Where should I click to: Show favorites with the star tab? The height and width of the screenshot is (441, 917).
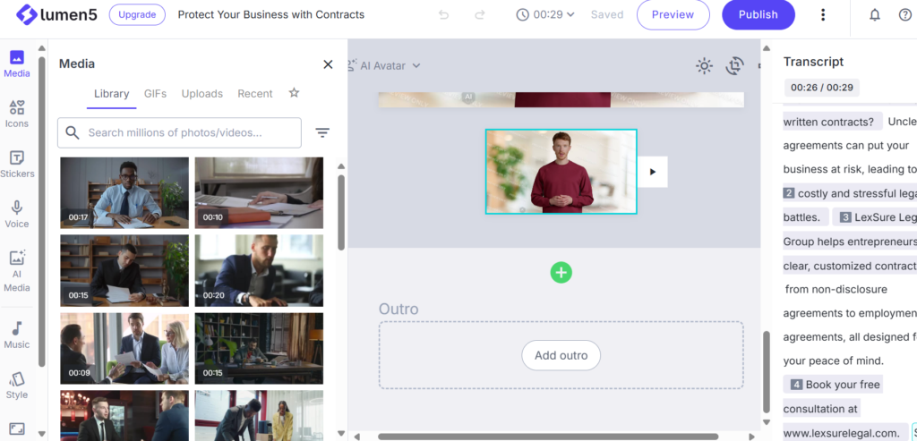tap(294, 93)
